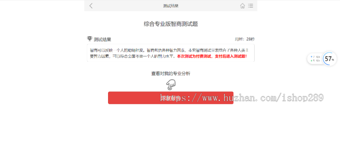340x154 pixels.
Task: Click the trophy icon beside 测试结果
Action: pos(89,39)
